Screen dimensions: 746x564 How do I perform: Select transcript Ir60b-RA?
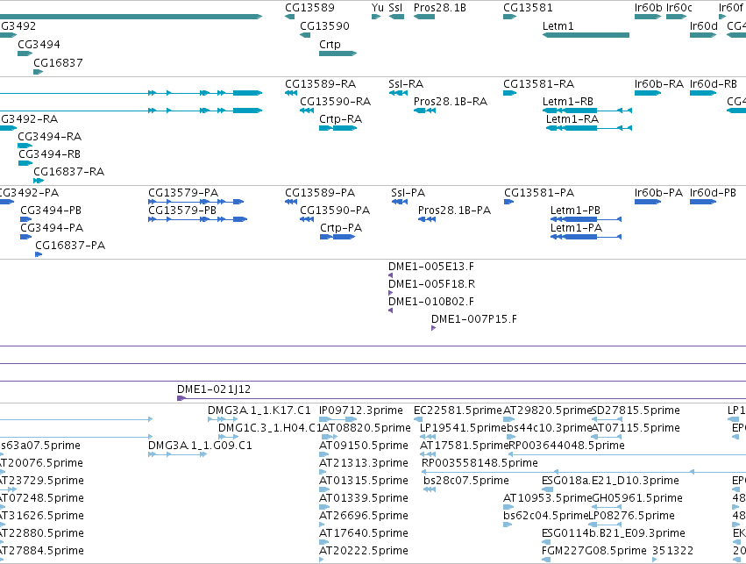(659, 84)
